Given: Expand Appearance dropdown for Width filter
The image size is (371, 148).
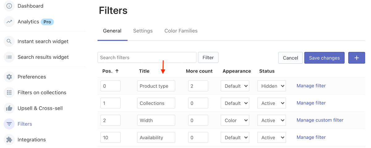Looking at the screenshot, I should click(x=235, y=120).
